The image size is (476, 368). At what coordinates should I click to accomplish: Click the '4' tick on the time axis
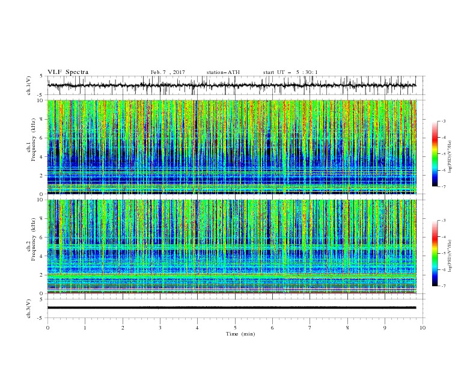[197, 328]
